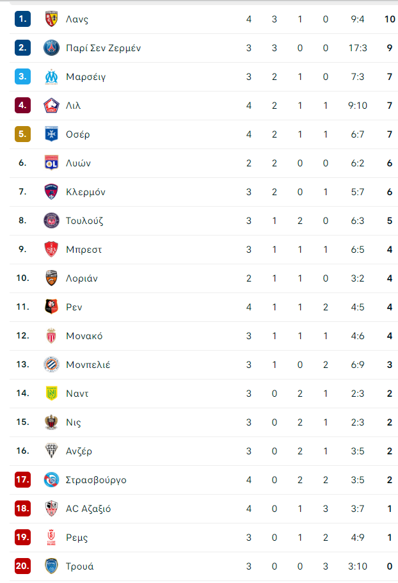
Task: Open the Lyon OL team logo
Action: click(51, 163)
